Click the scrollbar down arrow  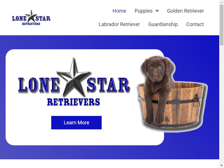(221, 166)
